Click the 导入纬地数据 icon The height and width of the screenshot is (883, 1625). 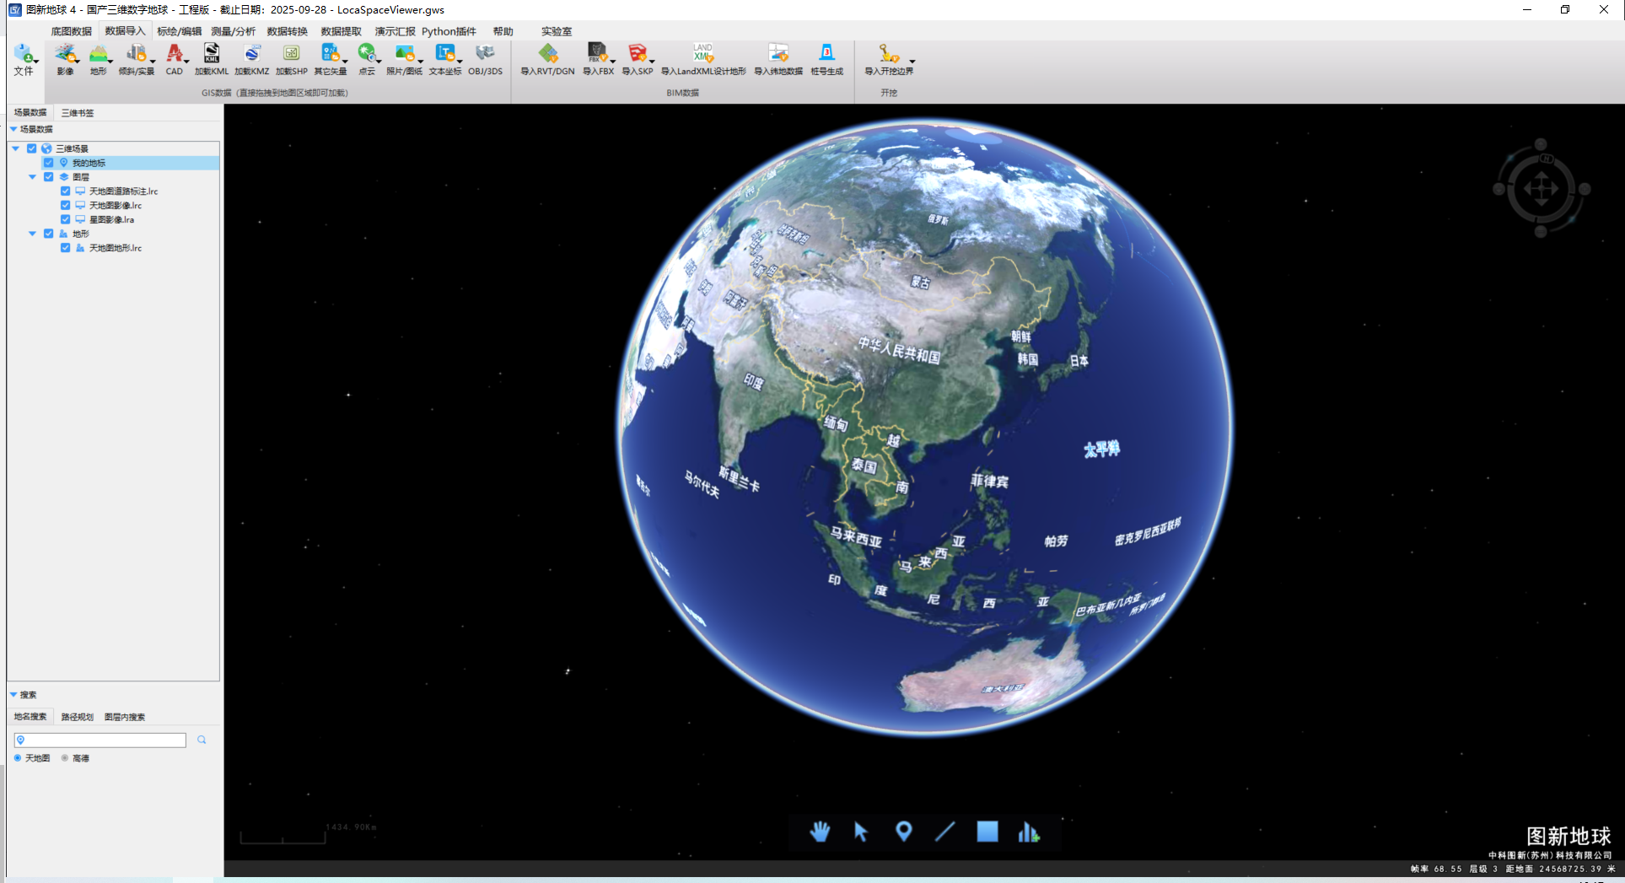click(778, 54)
